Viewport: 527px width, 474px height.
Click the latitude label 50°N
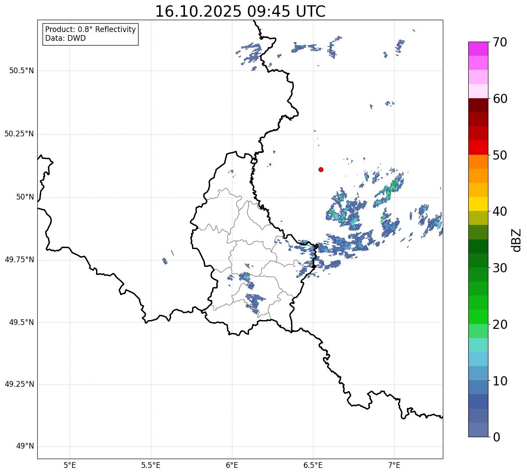(25, 197)
